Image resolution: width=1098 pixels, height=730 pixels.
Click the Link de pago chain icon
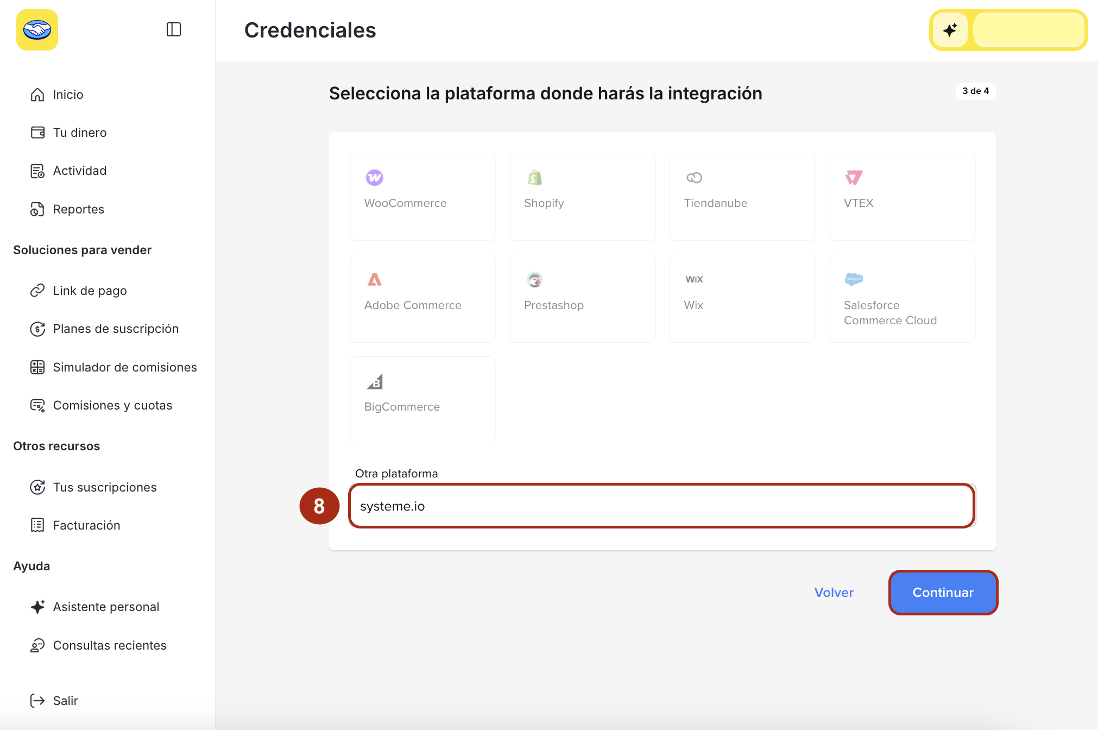[37, 291]
